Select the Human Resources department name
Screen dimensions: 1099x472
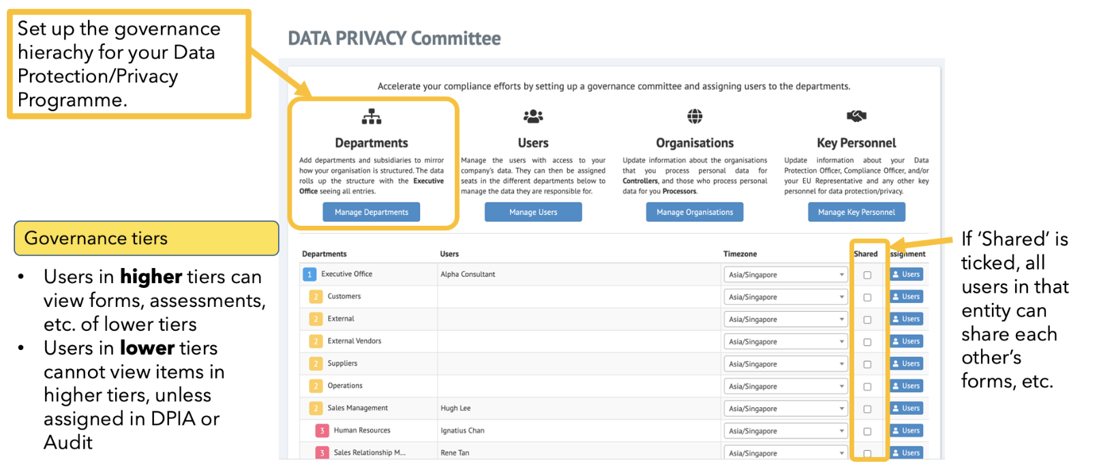(362, 430)
